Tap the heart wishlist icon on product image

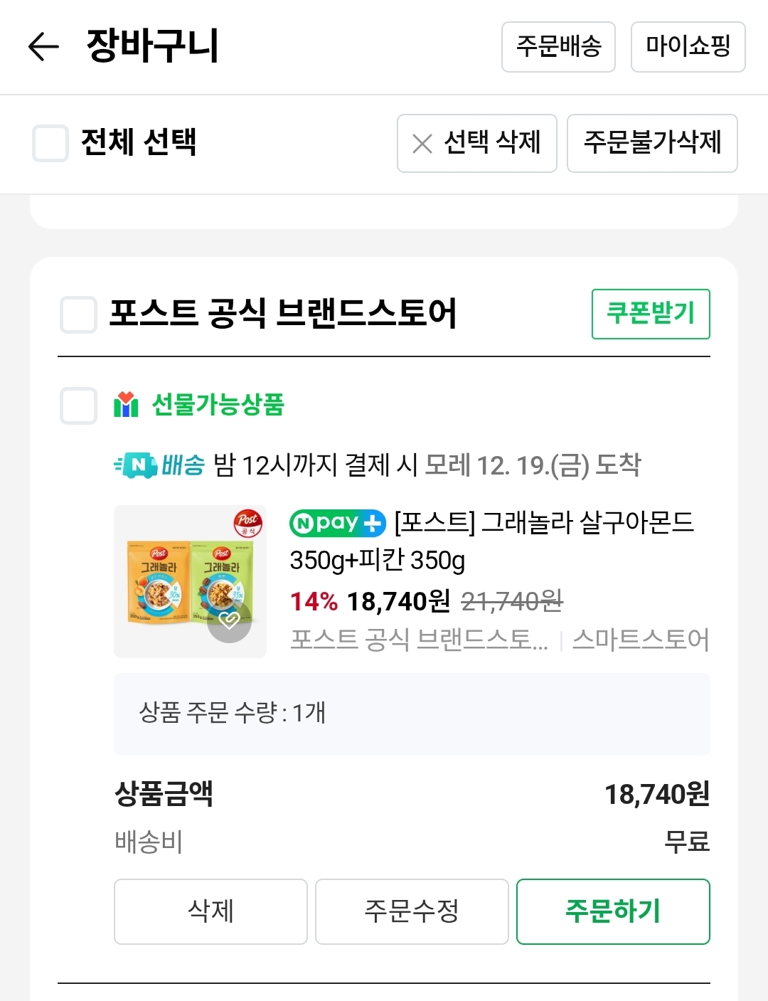point(229,621)
